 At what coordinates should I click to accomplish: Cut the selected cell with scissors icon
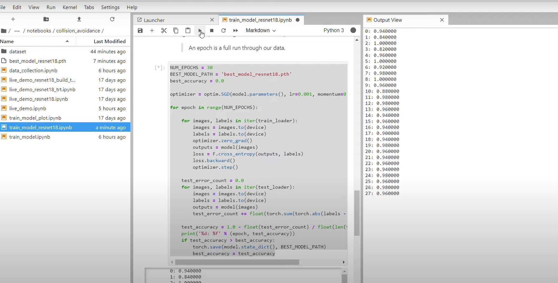(x=164, y=31)
